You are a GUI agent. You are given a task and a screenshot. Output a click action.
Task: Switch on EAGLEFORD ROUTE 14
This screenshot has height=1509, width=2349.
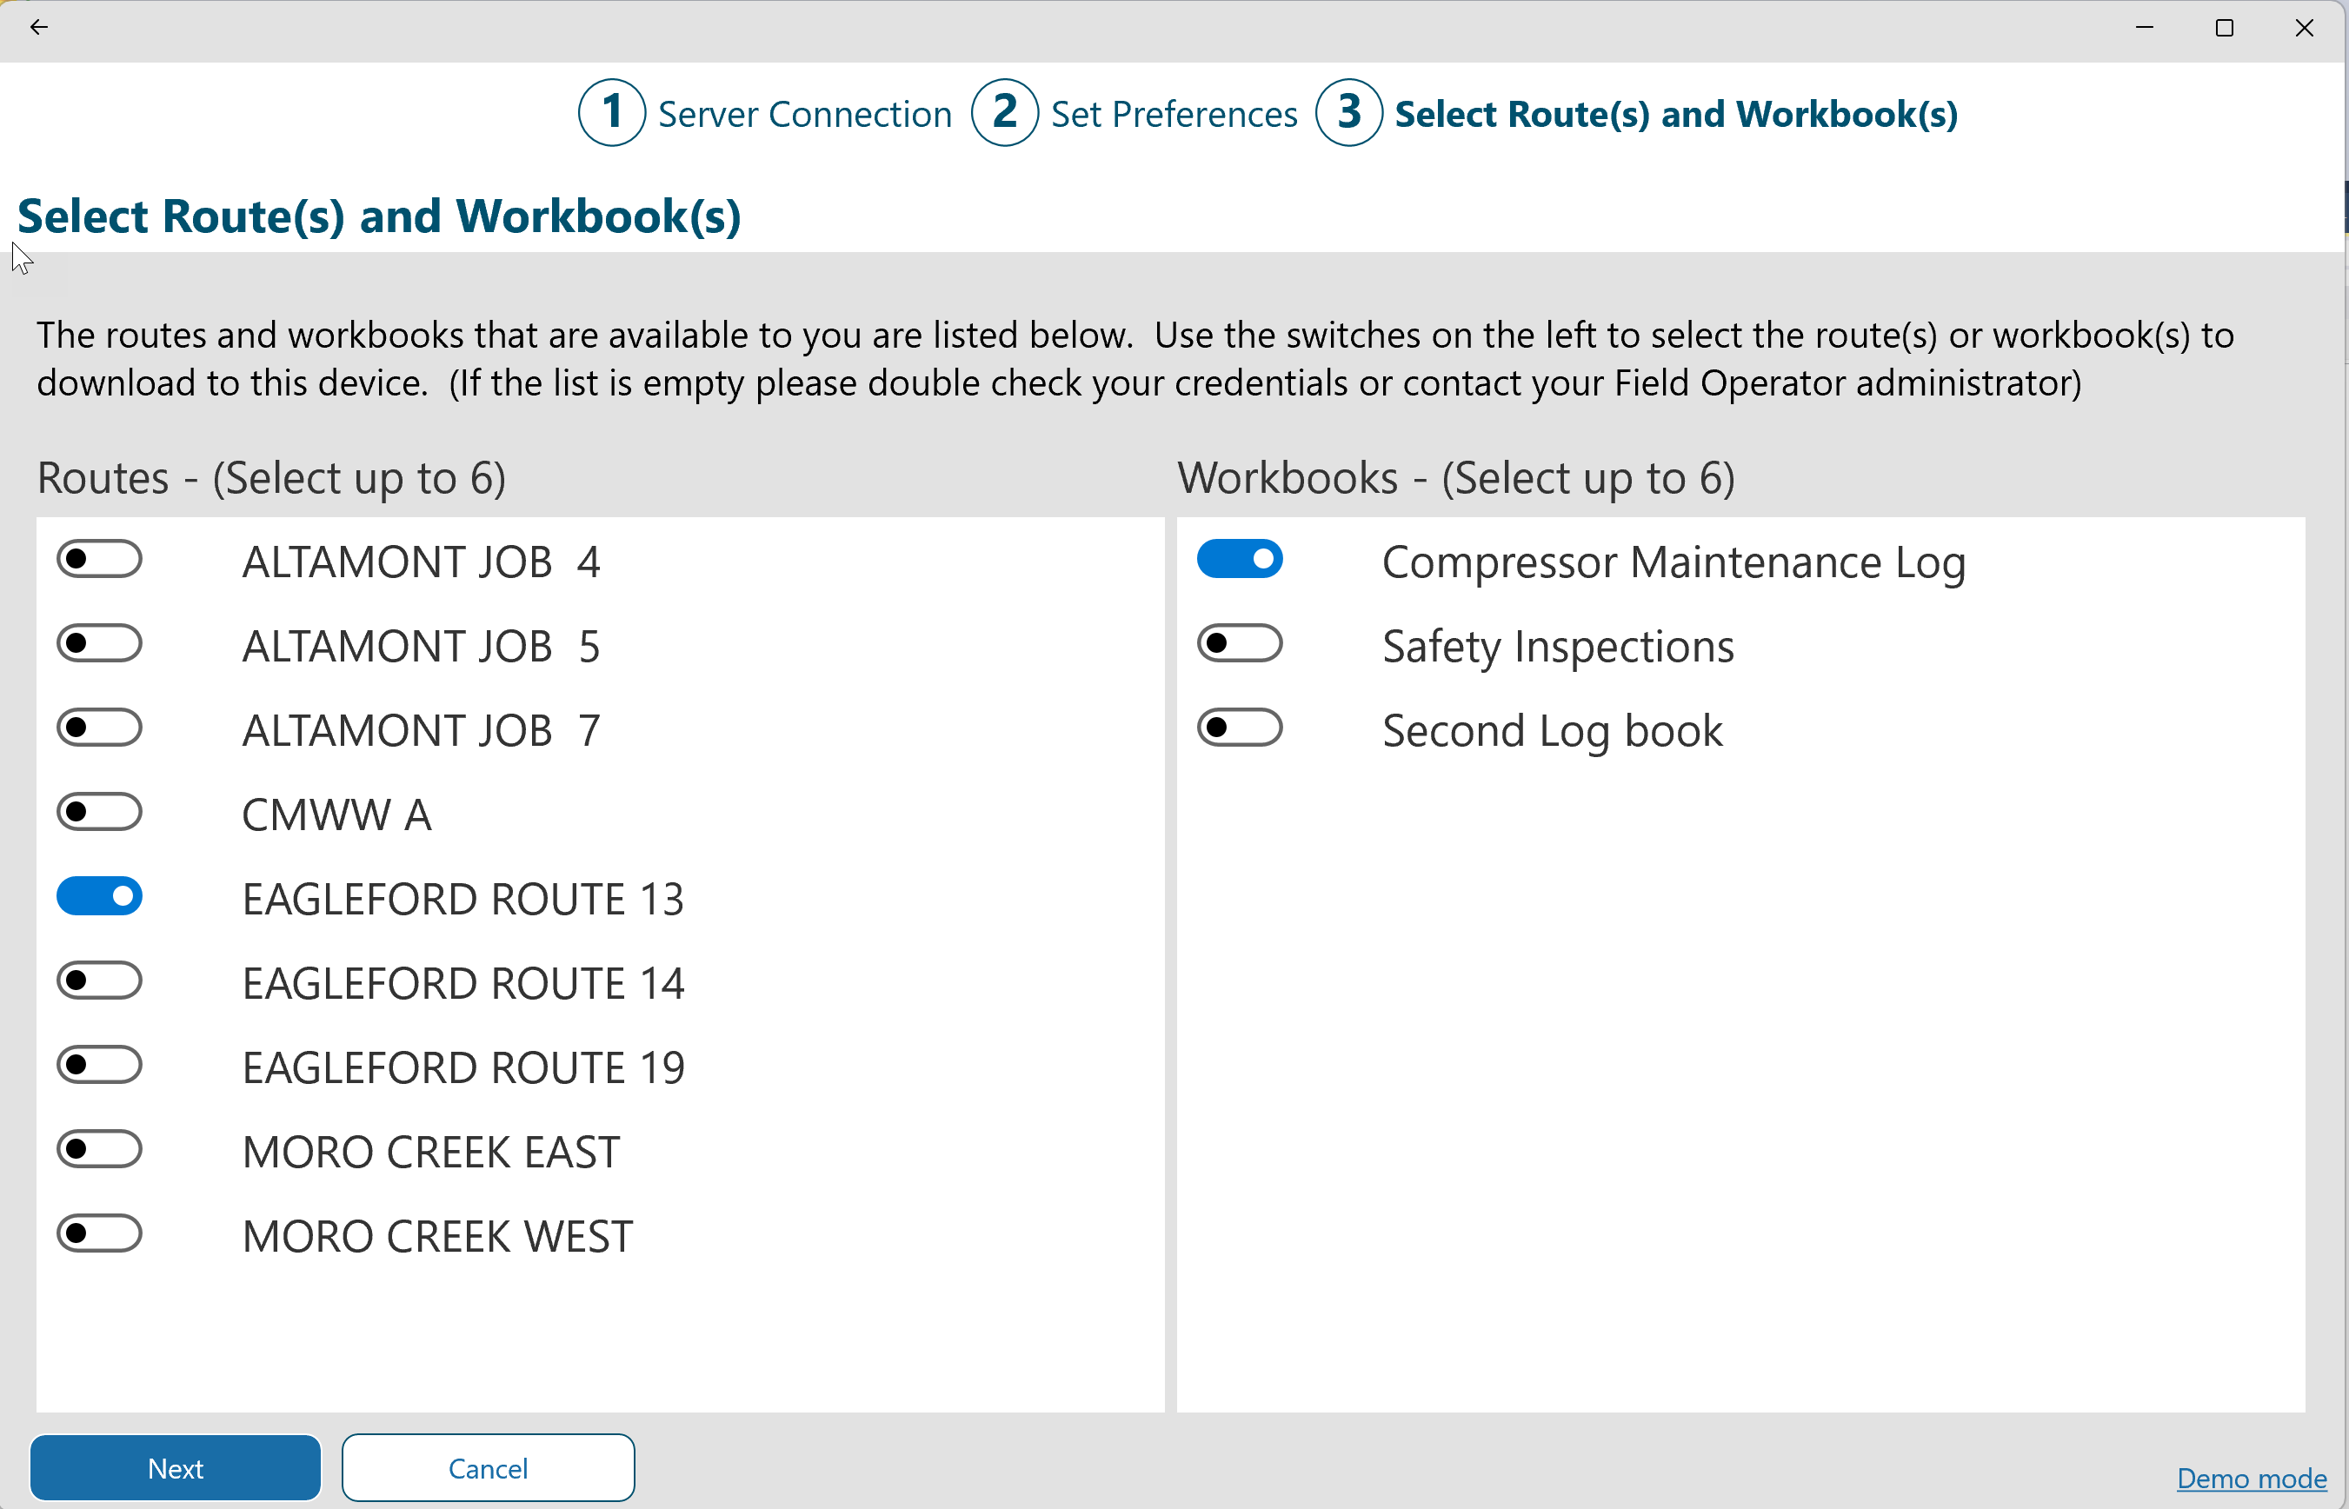click(x=99, y=981)
